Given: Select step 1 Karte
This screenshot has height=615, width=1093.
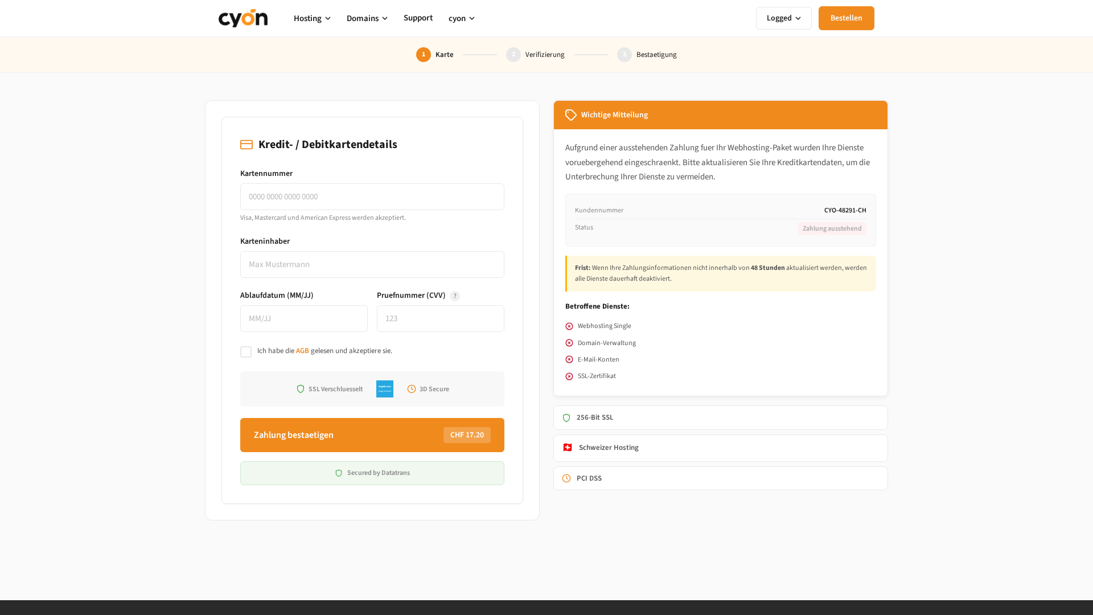Looking at the screenshot, I should tap(435, 55).
